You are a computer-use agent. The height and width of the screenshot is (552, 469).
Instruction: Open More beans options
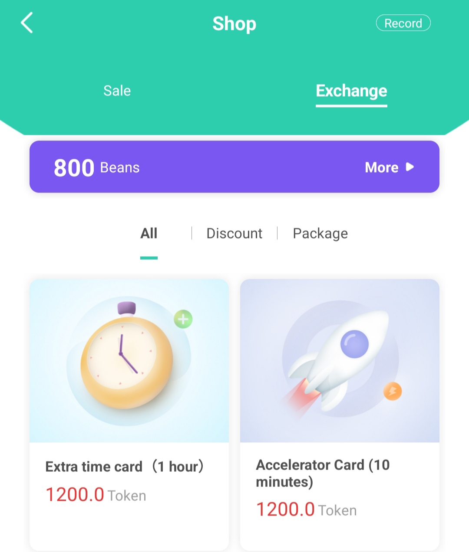[x=382, y=167]
